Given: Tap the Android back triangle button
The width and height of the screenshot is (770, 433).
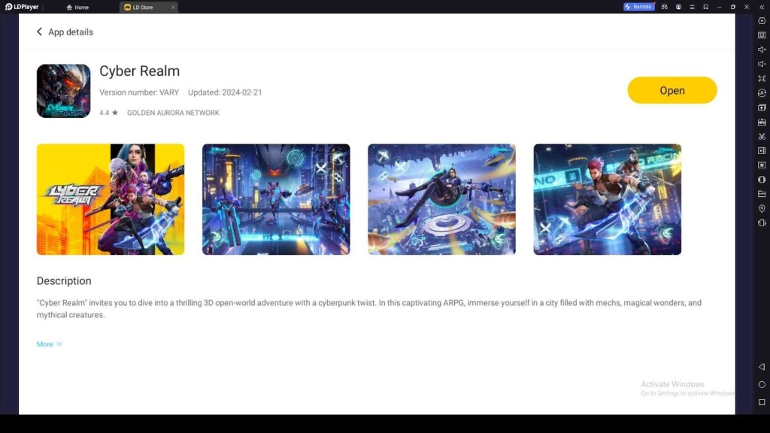Looking at the screenshot, I should coord(762,367).
